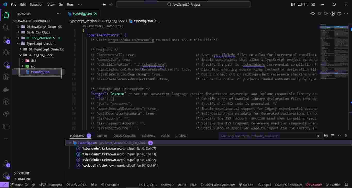Collapse the tsconfig.json problems group
352x188 pixels.
(x=70, y=143)
